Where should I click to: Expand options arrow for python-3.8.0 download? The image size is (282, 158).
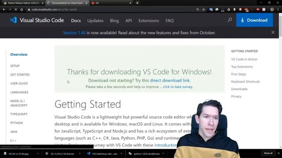(163, 154)
